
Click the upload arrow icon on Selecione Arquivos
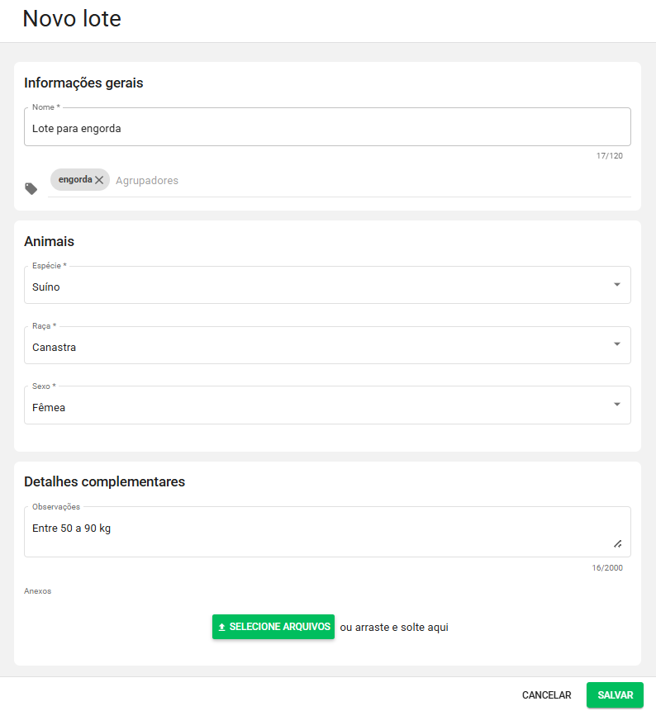(x=221, y=628)
